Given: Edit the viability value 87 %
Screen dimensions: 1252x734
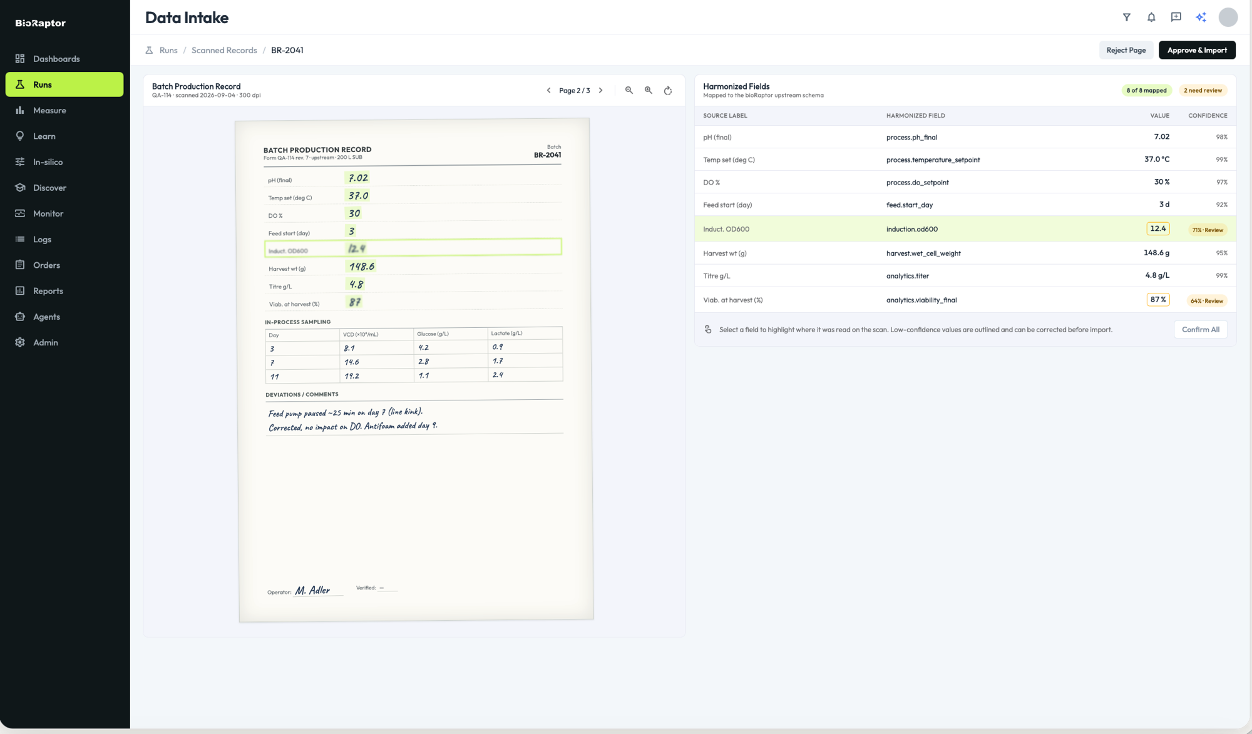Looking at the screenshot, I should pos(1157,300).
